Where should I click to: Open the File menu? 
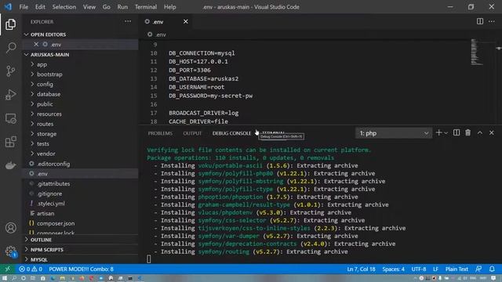[x=24, y=7]
